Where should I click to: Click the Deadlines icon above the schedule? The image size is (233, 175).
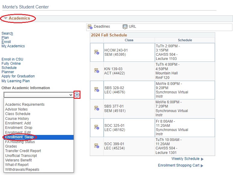(x=90, y=27)
